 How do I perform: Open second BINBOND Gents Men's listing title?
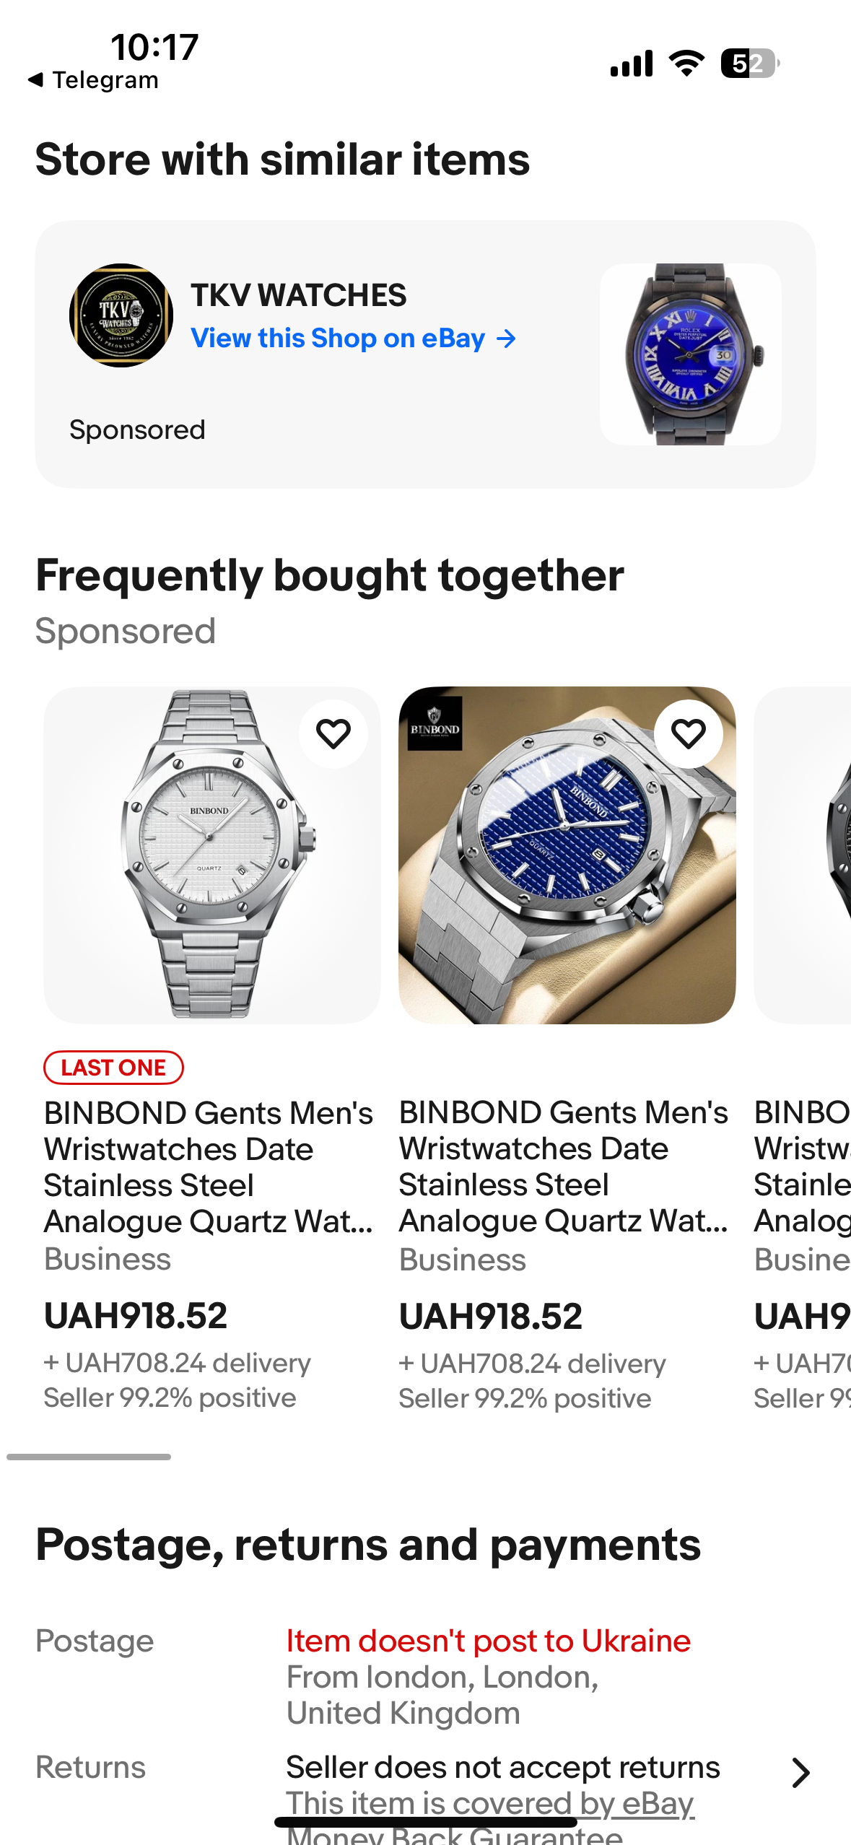(564, 1166)
